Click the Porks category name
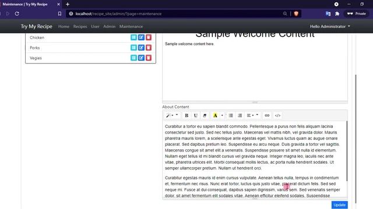The width and height of the screenshot is (373, 209). click(x=35, y=48)
